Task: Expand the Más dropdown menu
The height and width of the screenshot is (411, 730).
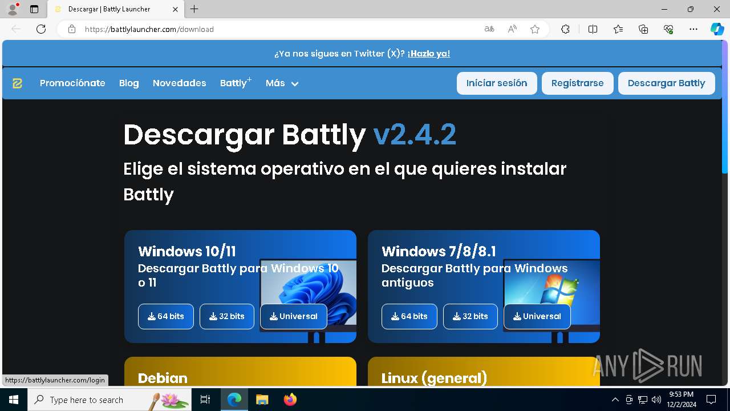Action: pos(282,83)
